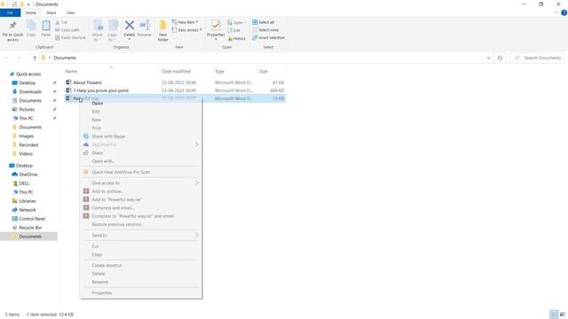This screenshot has height=319, width=568.
Task: Click the blue Help question mark icon
Action: click(x=564, y=12)
